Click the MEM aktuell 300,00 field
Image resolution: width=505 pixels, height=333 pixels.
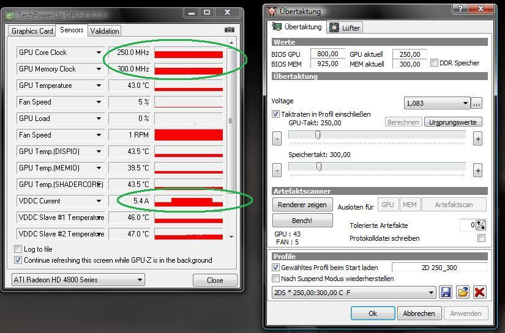pos(410,64)
